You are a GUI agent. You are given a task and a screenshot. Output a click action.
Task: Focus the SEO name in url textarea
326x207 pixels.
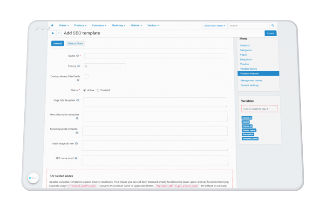(155, 160)
